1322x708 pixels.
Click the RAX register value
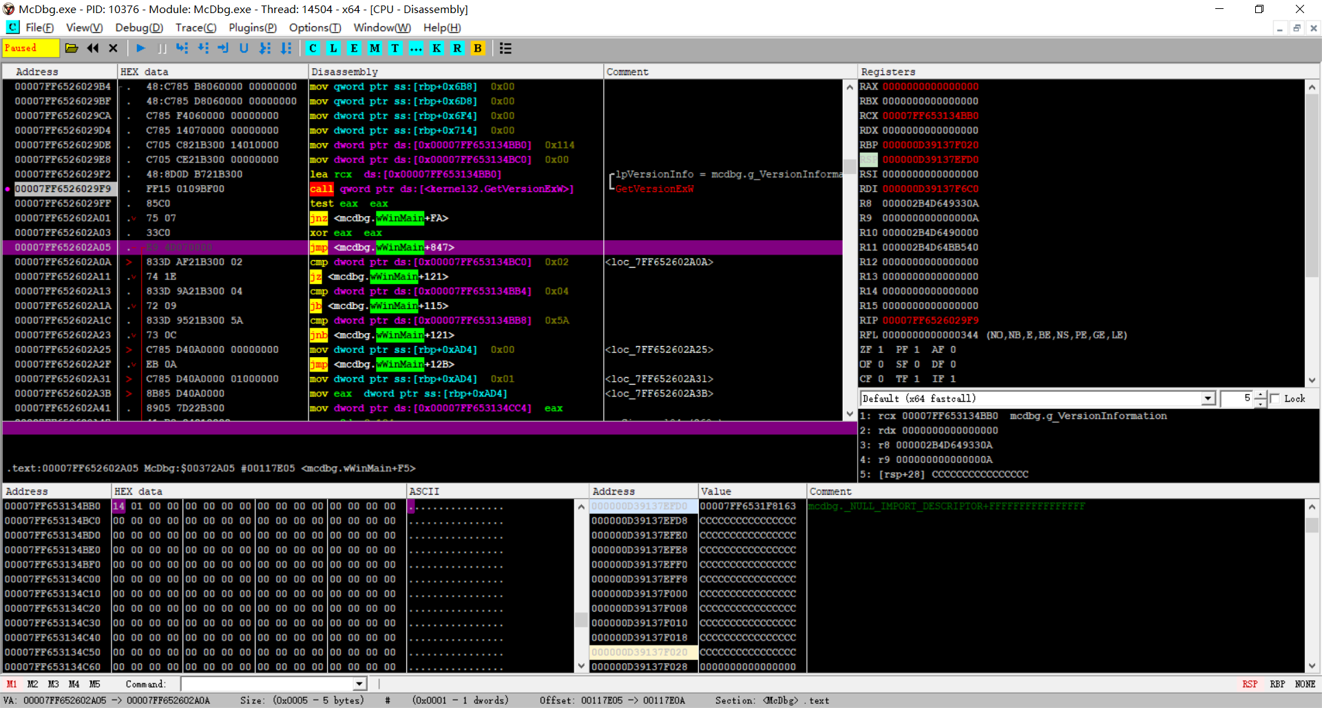click(930, 87)
